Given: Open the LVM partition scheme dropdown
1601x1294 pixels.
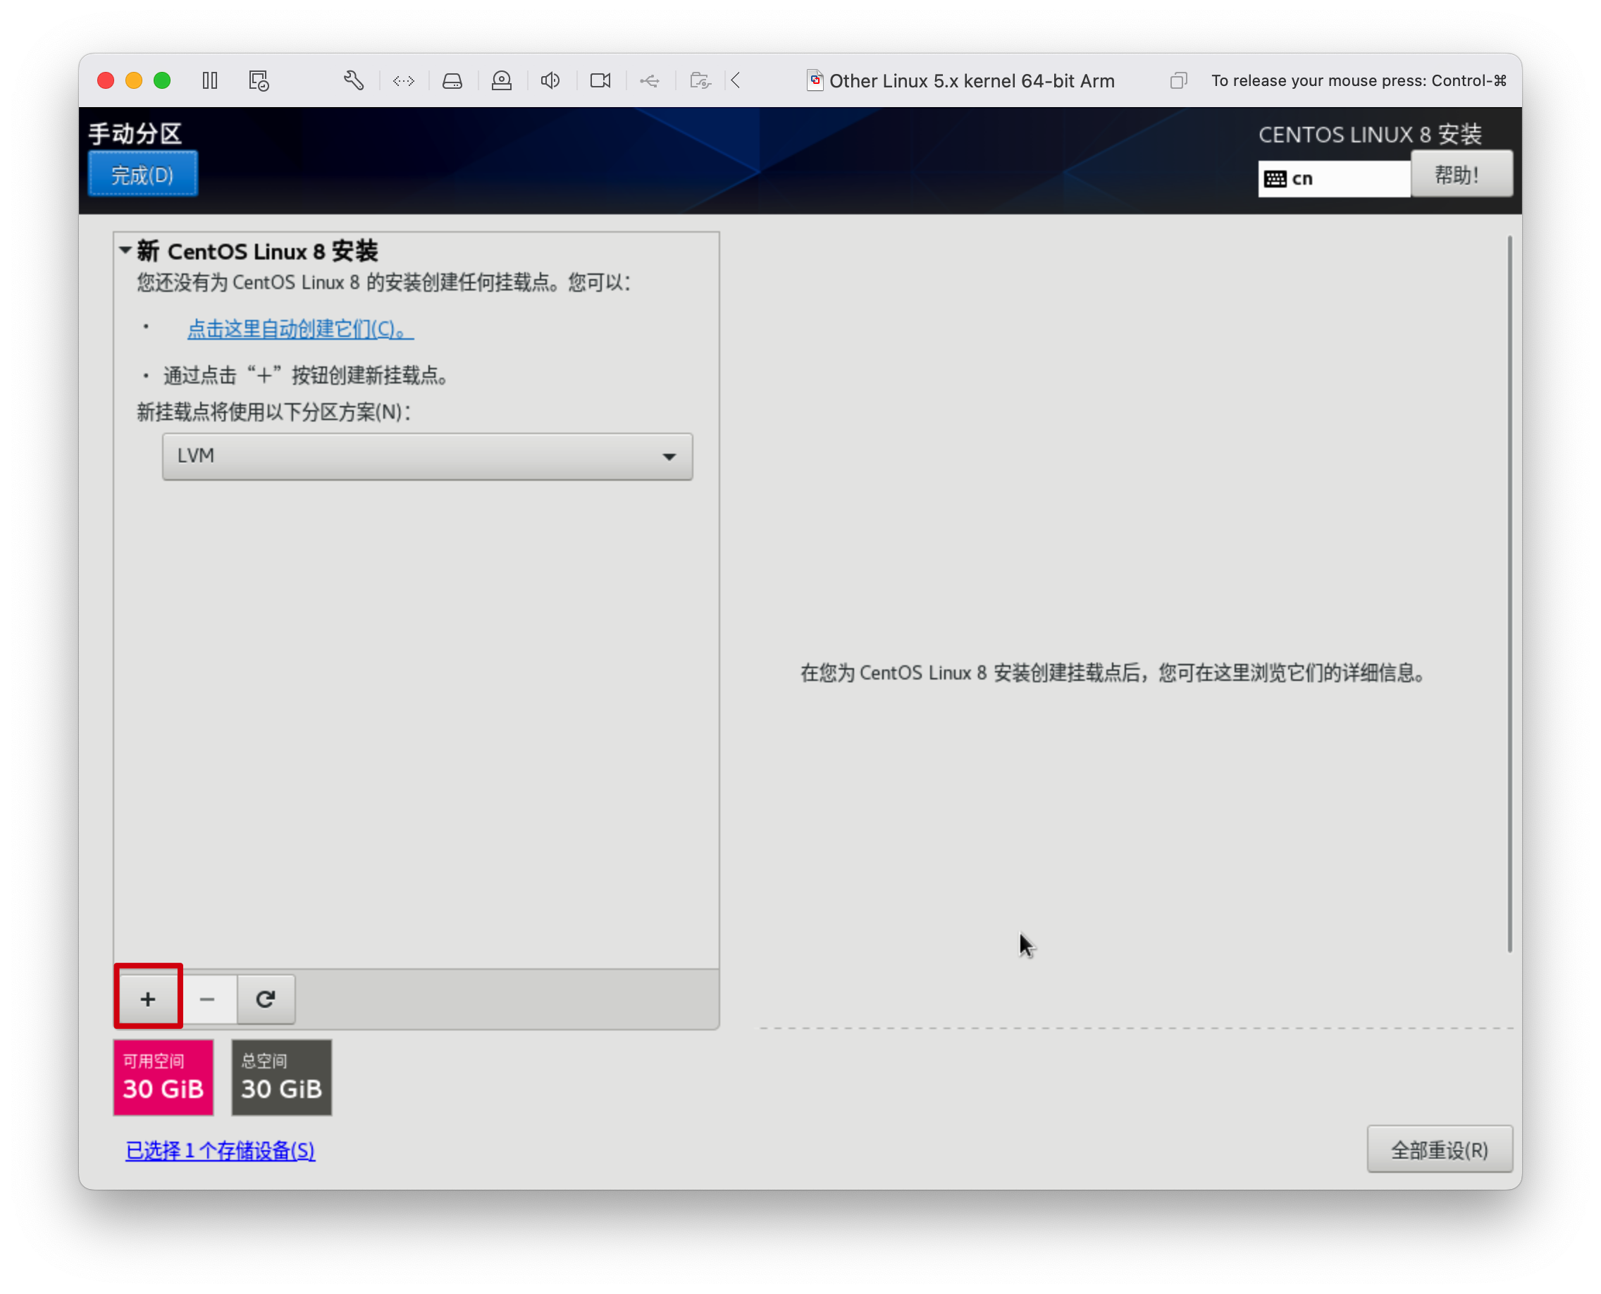Looking at the screenshot, I should tap(427, 455).
